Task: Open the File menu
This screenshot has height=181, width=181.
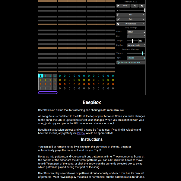Action: tap(131, 15)
